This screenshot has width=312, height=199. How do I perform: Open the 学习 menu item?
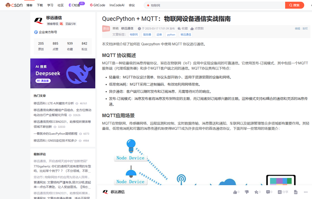(50, 5)
